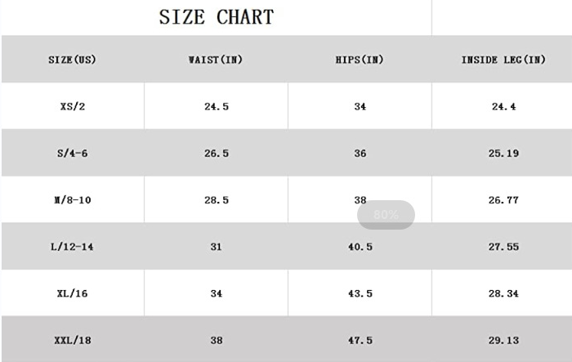Click the 24.5 waist value
The width and height of the screenshot is (572, 362).
pyautogui.click(x=216, y=106)
